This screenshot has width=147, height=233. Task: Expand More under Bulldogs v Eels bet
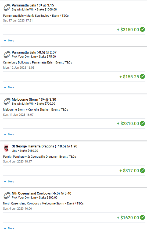pyautogui.click(x=9, y=87)
